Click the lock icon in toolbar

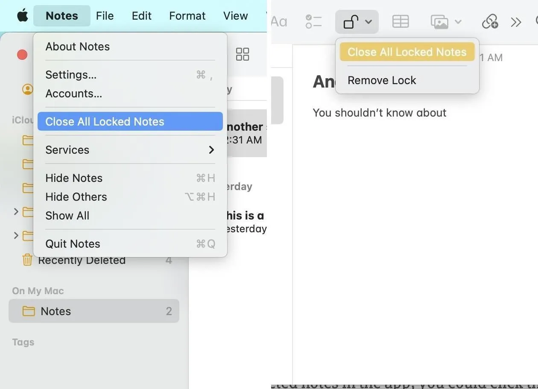(x=351, y=21)
